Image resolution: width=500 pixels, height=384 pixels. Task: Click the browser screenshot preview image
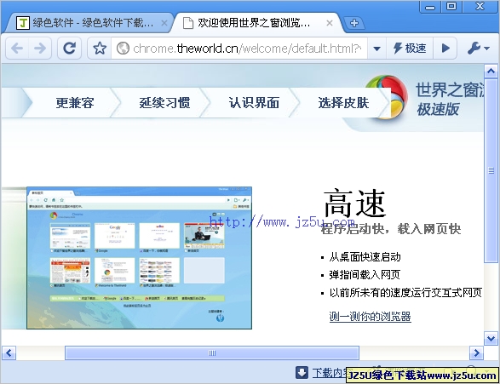coord(140,258)
